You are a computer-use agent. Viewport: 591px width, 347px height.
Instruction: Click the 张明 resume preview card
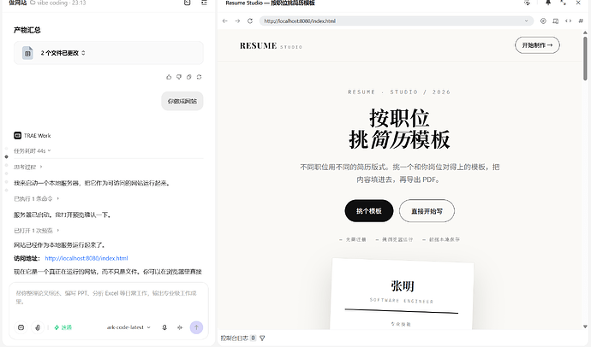(402, 294)
